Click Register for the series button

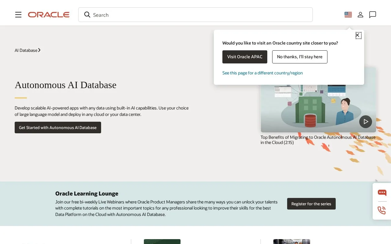[x=311, y=204]
